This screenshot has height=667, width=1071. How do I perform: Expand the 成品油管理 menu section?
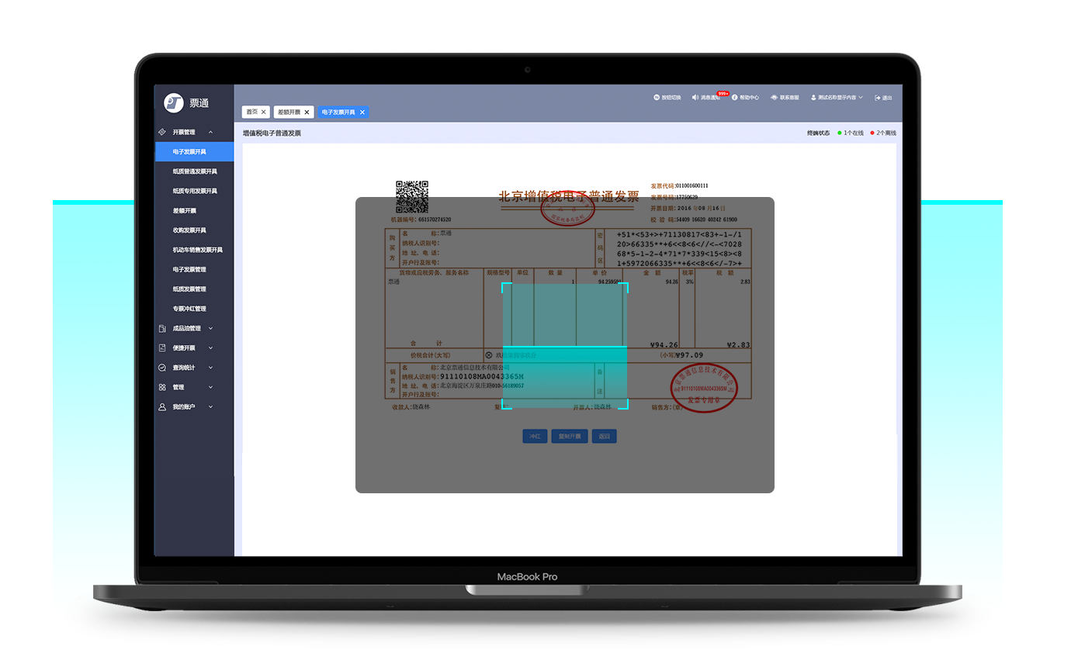click(x=211, y=329)
